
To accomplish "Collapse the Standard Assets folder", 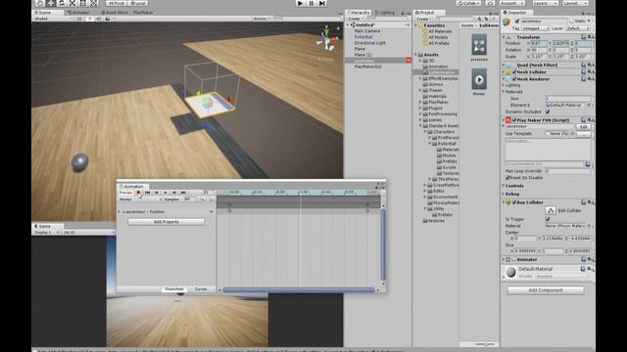I will point(420,126).
